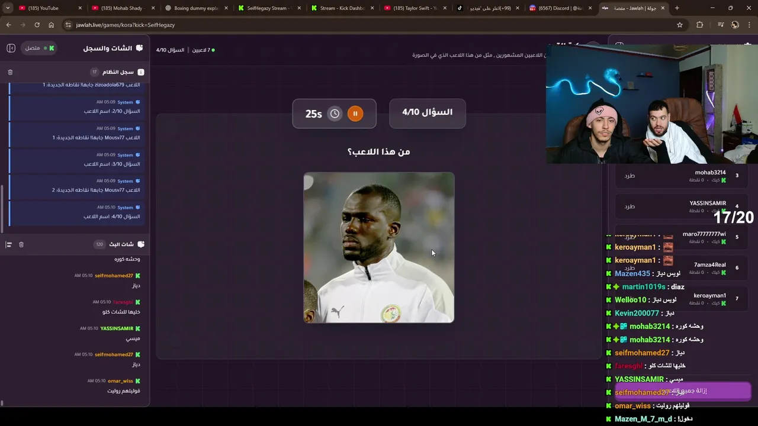Click log entry about Mousv77 new points 2
This screenshot has width=758, height=426.
(x=78, y=186)
